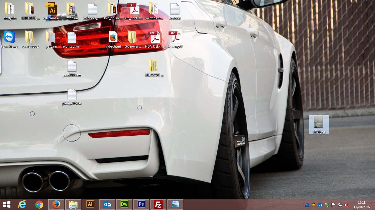Image resolution: width=375 pixels, height=210 pixels.
Task: Open Google Chrome in the taskbar
Action: pyautogui.click(x=39, y=205)
